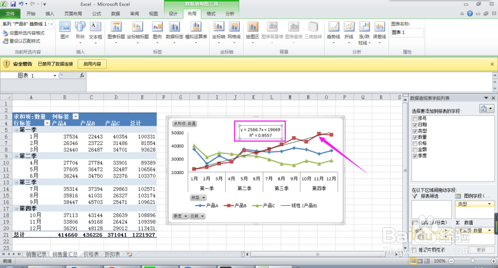Open the 误差线 error bars menu
This screenshot has width=498, height=268.
point(379,33)
